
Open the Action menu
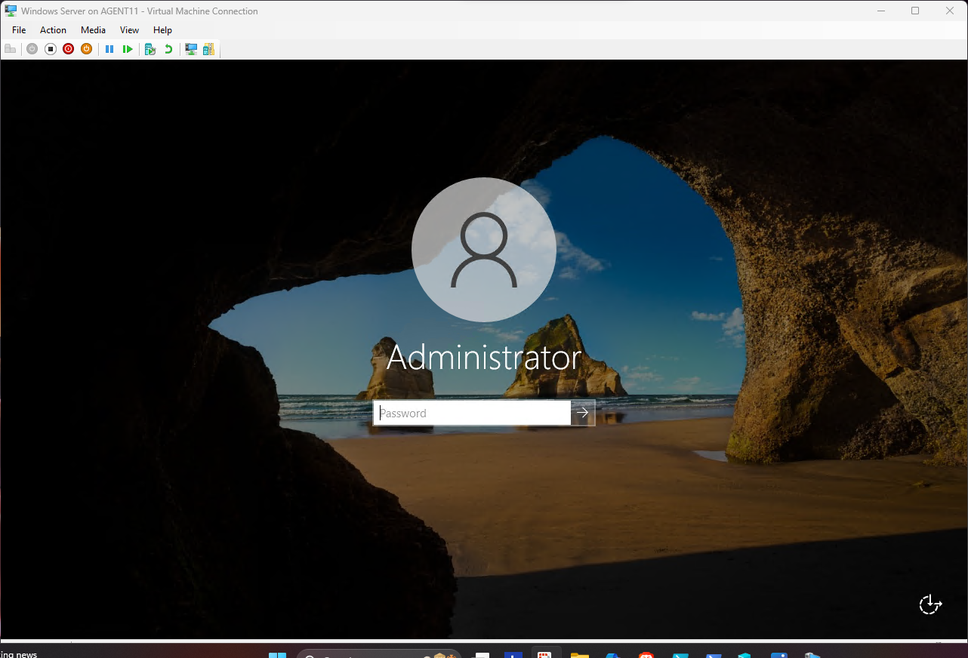pyautogui.click(x=53, y=30)
